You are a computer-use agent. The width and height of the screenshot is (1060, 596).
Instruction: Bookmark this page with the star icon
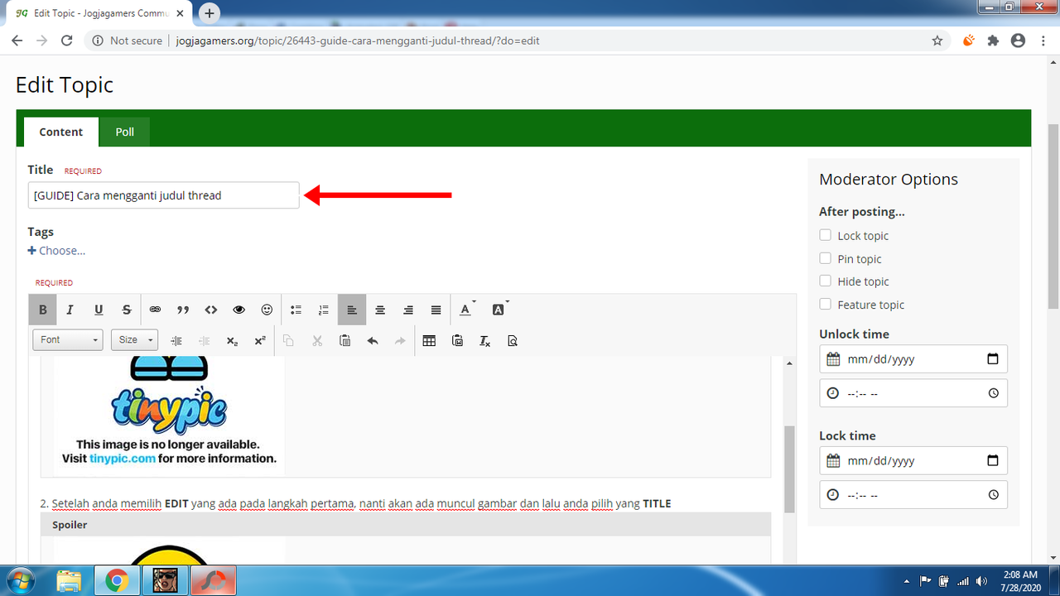937,41
